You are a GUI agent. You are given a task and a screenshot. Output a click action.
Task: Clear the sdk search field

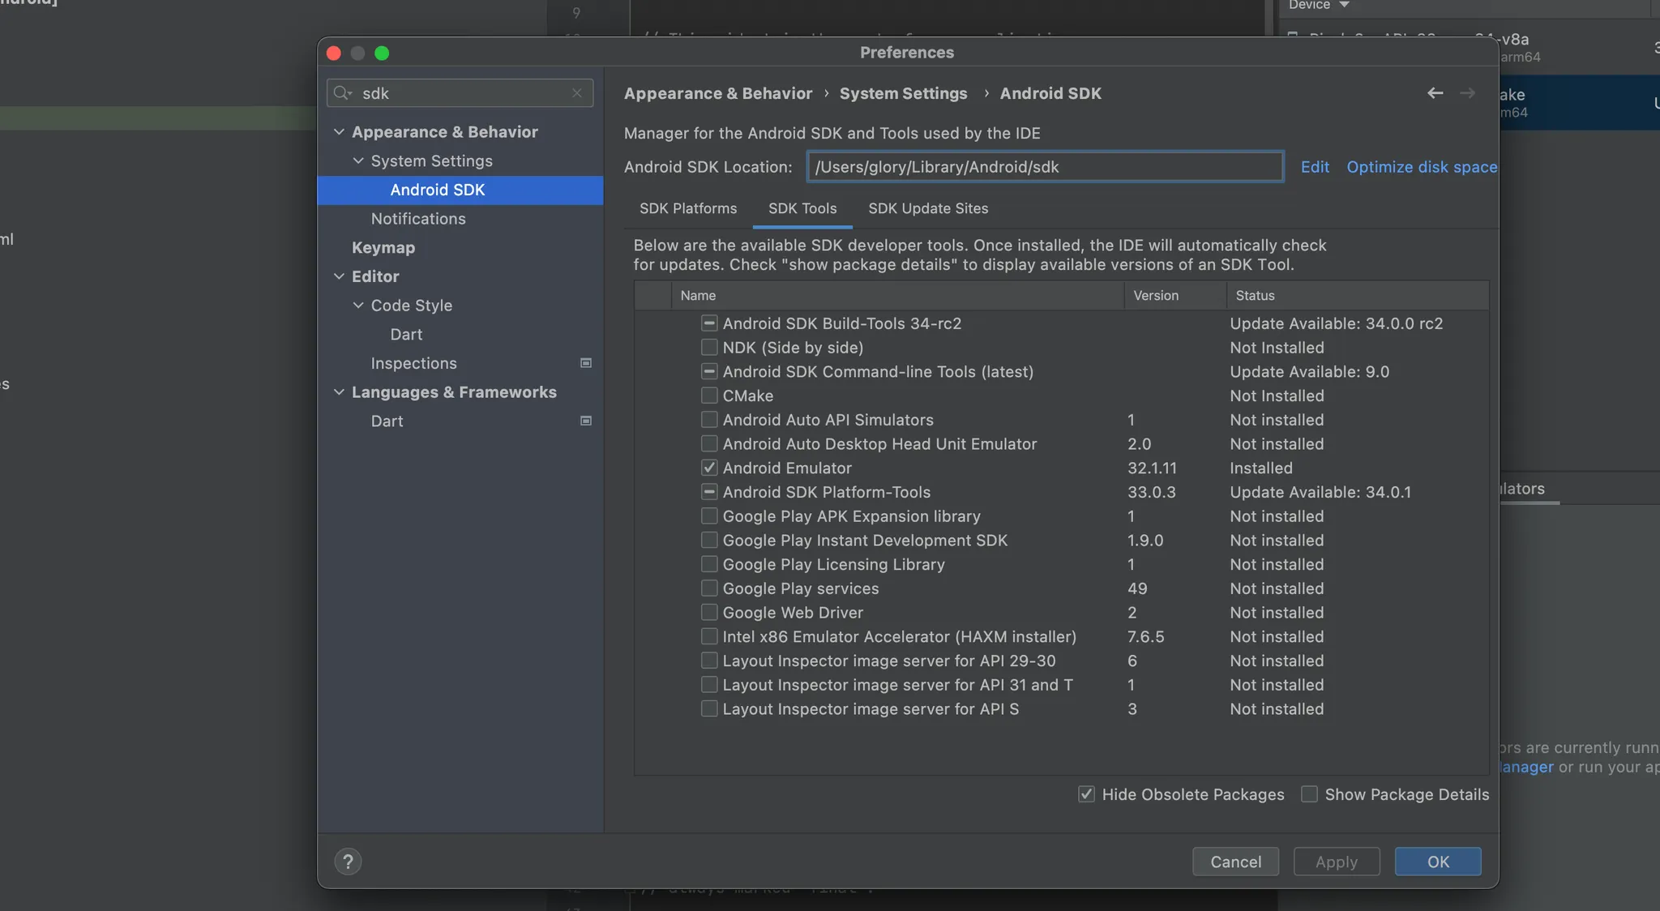coord(576,93)
